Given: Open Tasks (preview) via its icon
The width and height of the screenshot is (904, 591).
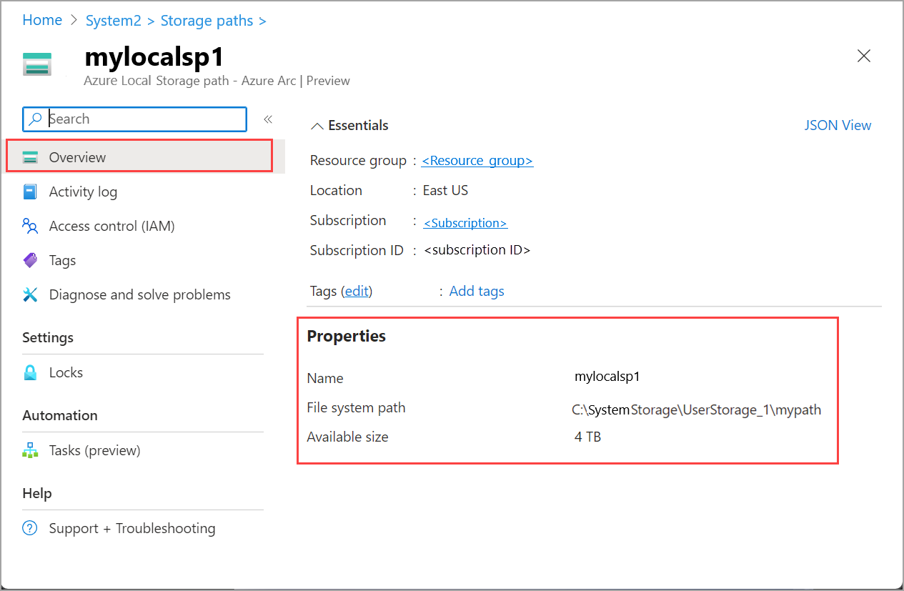Looking at the screenshot, I should (x=30, y=450).
